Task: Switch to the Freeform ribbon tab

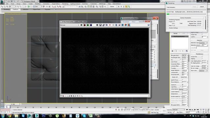Action: click(15, 10)
